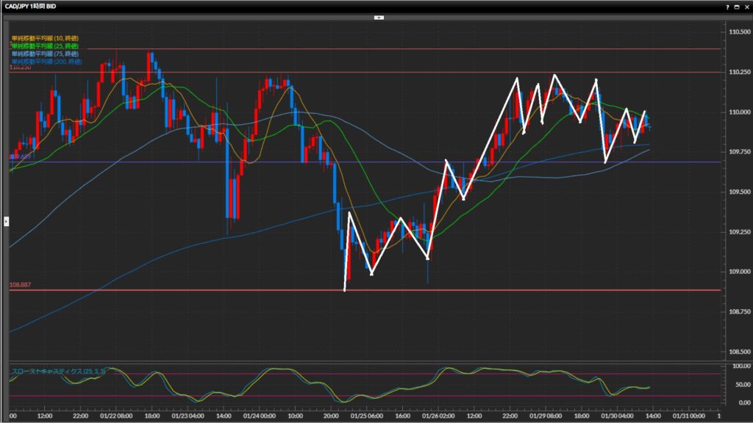
Task: Click the 108.887 red line price label
Action: tap(20, 285)
